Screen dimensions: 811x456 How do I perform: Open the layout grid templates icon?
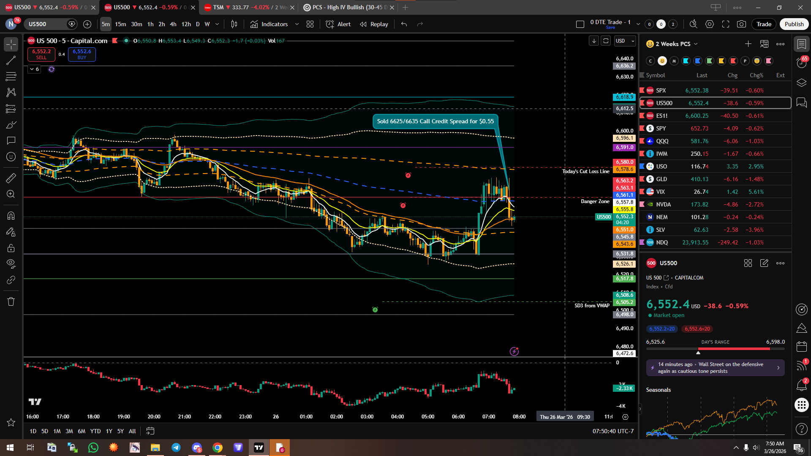(310, 24)
